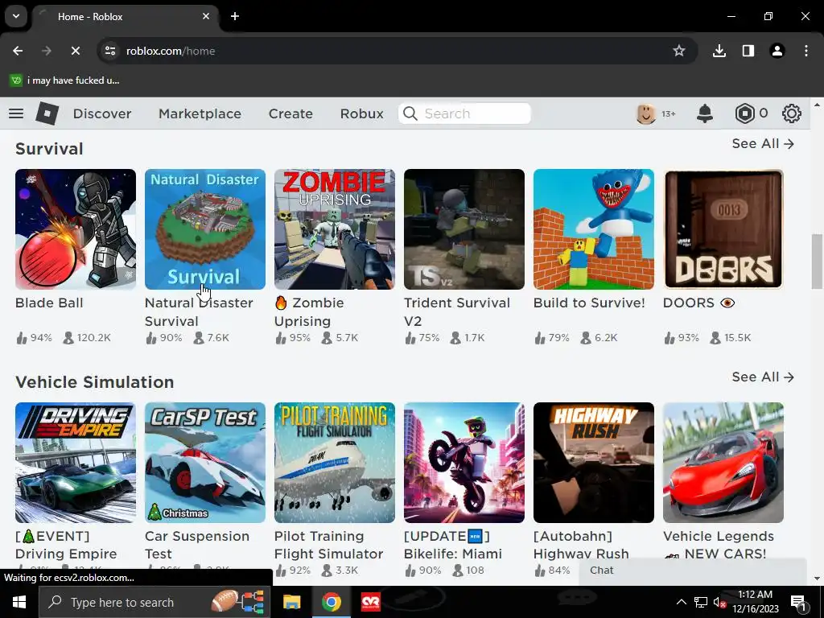Open the Bikelife: Miami thumbnail
The image size is (824, 618).
tap(464, 463)
